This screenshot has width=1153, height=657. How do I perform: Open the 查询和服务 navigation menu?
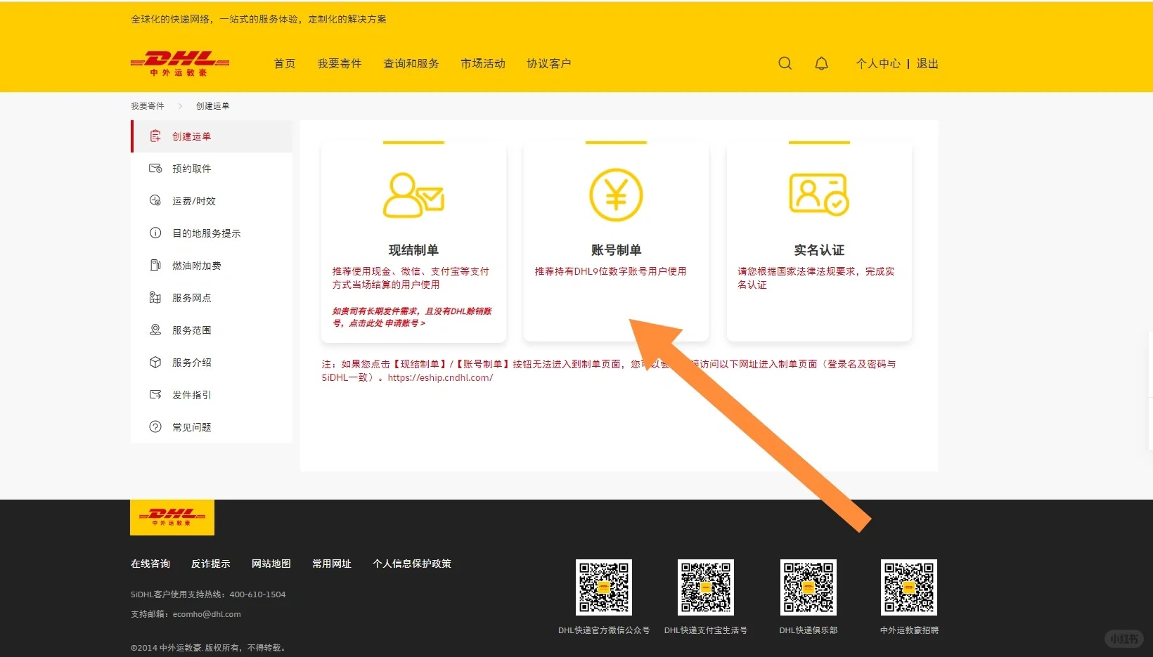(411, 64)
